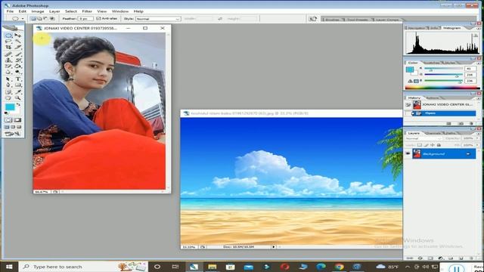Select the Slice tool

pyautogui.click(x=17, y=47)
